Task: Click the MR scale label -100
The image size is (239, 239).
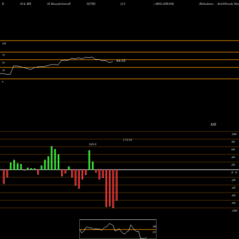Action: [x=234, y=211]
